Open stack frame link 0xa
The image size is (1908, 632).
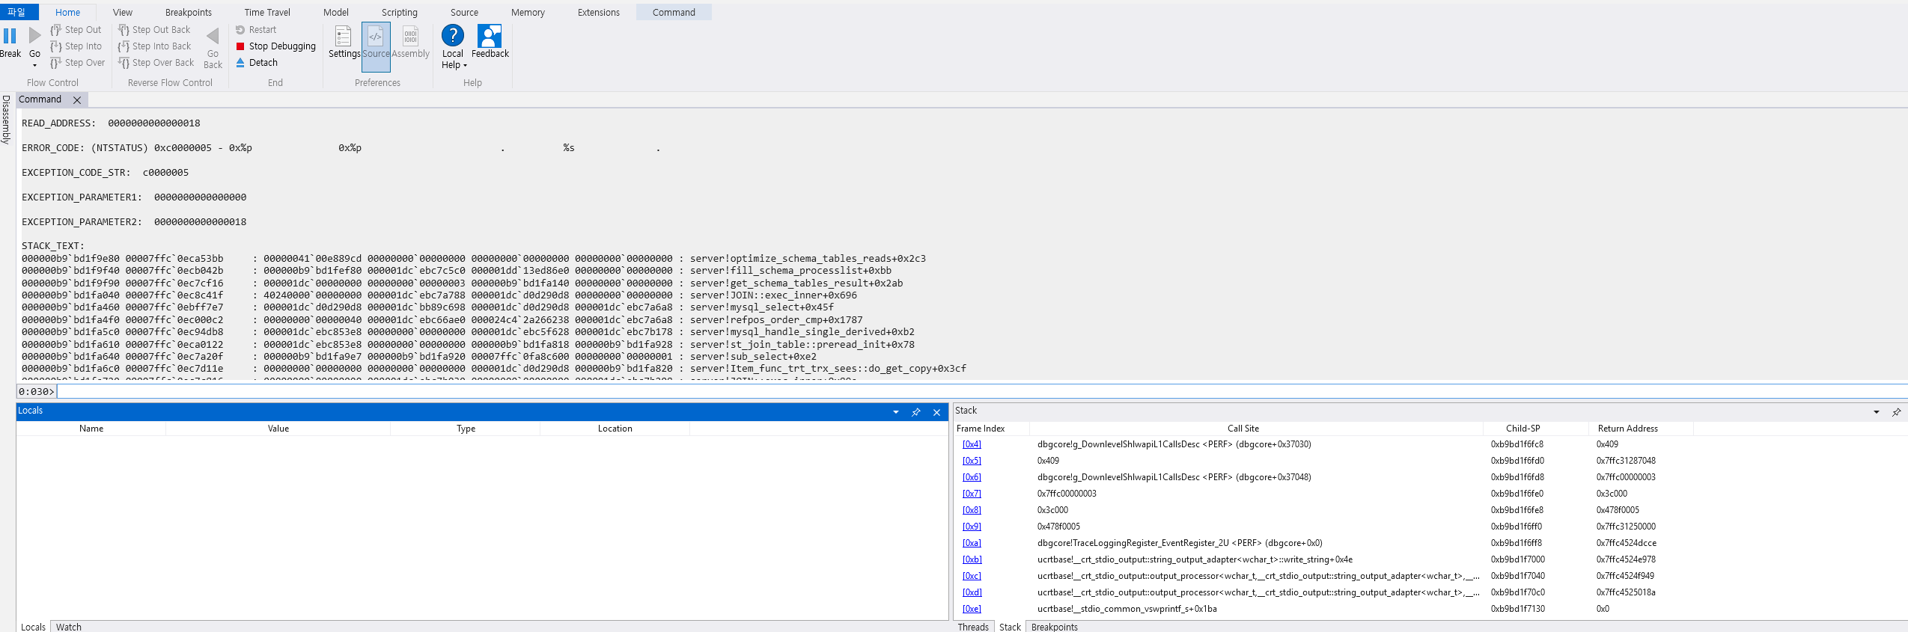(972, 543)
